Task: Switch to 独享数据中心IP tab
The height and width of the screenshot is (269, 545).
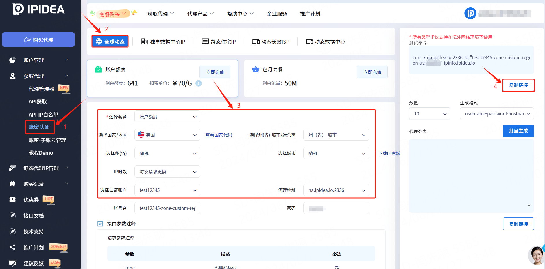Action: click(163, 42)
